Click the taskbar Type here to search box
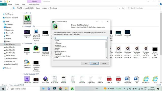Screen dimensions: 162x91 click(23, 89)
